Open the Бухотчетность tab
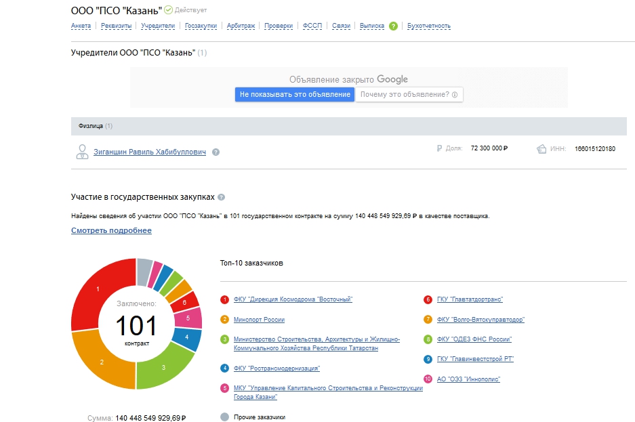The width and height of the screenshot is (635, 422). 429,26
